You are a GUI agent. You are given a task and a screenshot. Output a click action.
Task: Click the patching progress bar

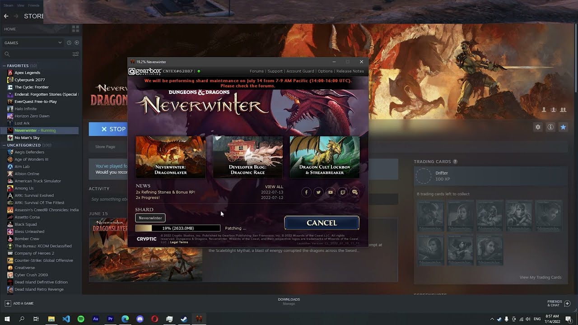point(178,228)
